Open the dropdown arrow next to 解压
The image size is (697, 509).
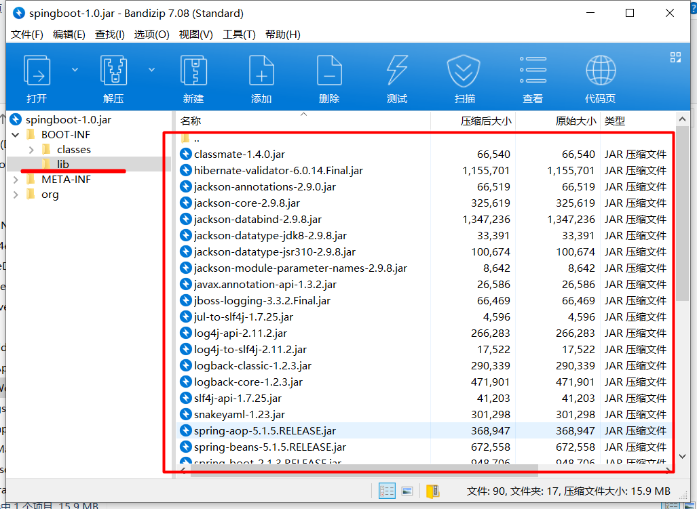pos(151,70)
